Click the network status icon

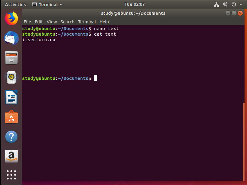point(216,5)
